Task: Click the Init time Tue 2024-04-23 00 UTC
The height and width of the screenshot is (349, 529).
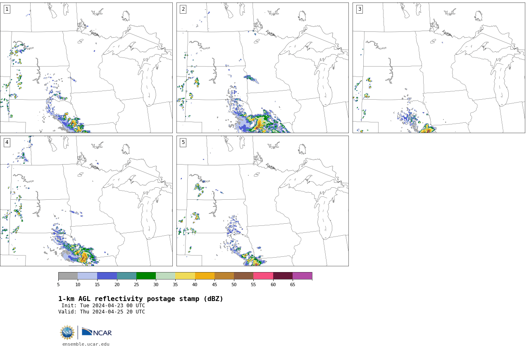Action: (103, 306)
